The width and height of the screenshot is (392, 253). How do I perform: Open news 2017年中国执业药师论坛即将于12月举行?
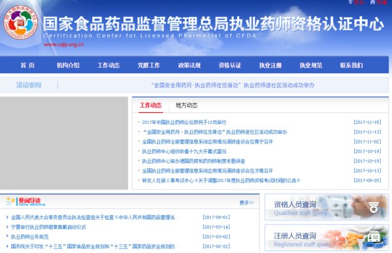pyautogui.click(x=184, y=122)
